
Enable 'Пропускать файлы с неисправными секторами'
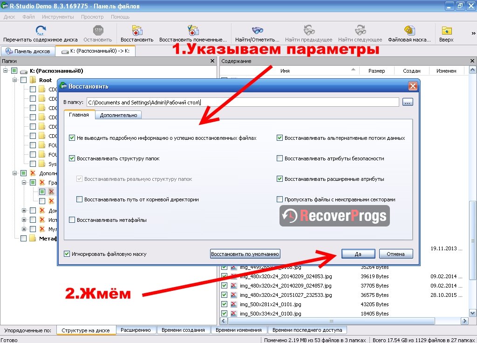click(279, 199)
